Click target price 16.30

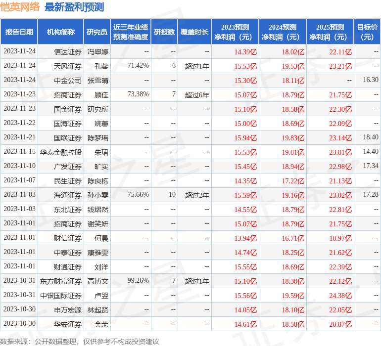pyautogui.click(x=371, y=80)
